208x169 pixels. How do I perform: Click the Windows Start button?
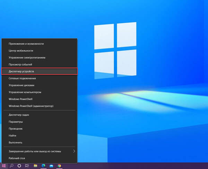click(4, 166)
